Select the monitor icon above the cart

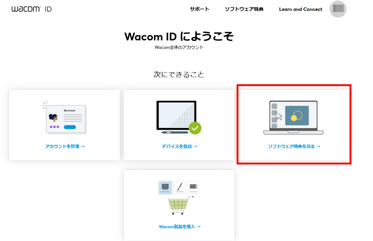pos(165,187)
